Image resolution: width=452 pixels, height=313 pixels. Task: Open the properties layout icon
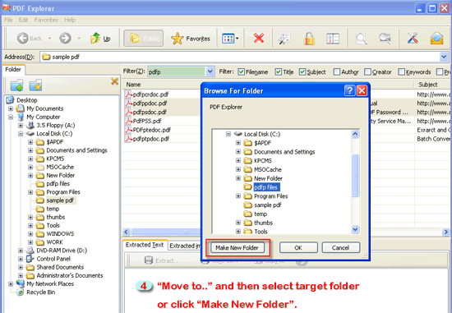[333, 39]
